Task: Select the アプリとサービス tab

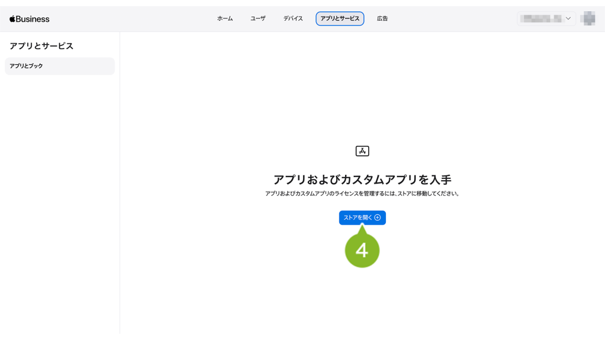Action: click(x=340, y=18)
